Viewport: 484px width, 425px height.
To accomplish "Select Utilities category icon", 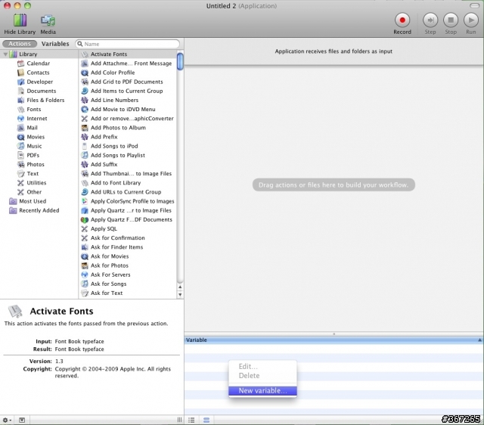I will point(20,183).
